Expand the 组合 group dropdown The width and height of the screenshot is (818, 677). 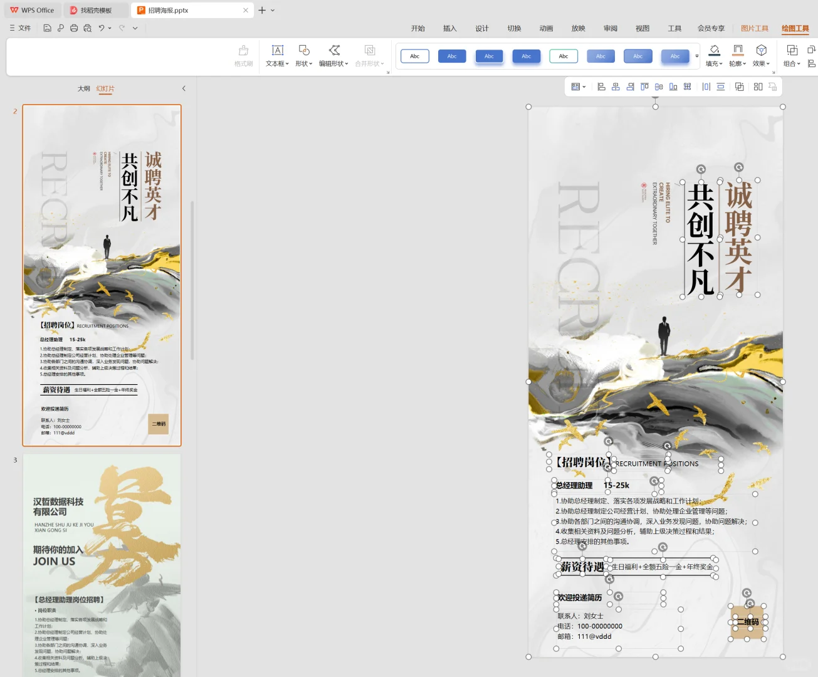point(792,63)
